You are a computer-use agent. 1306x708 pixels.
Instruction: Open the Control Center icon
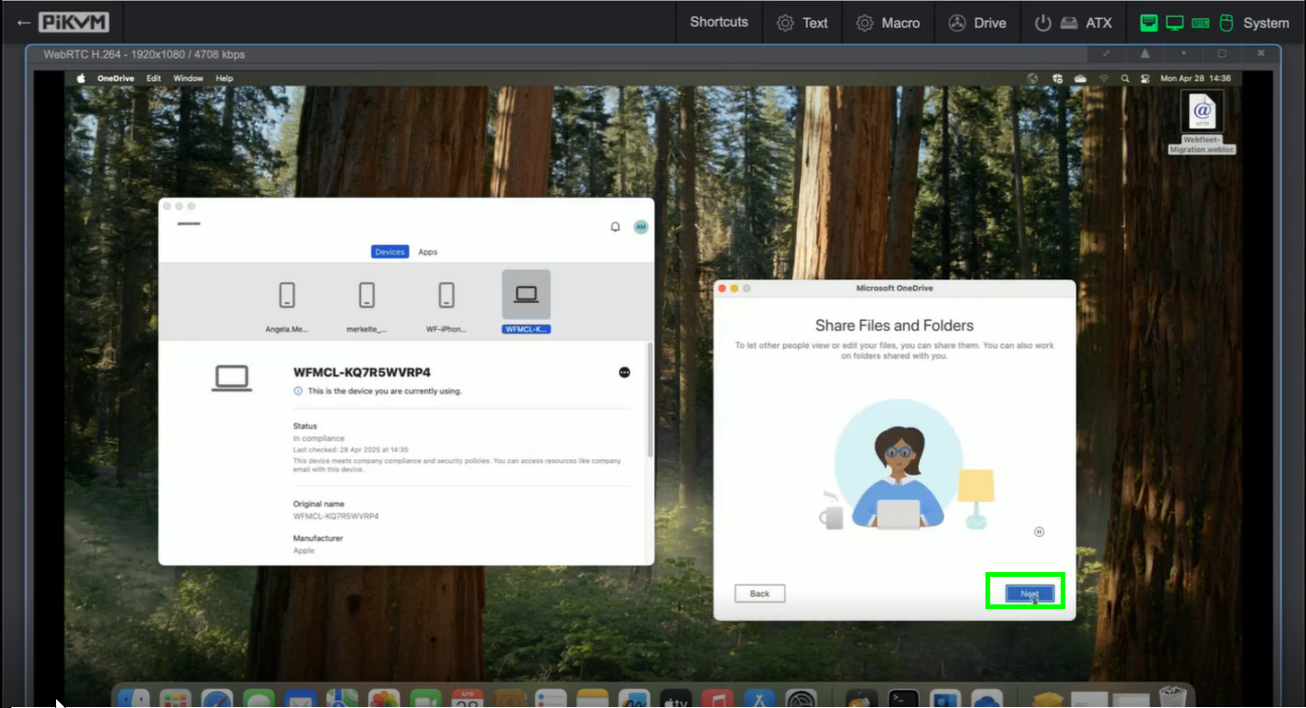1145,78
